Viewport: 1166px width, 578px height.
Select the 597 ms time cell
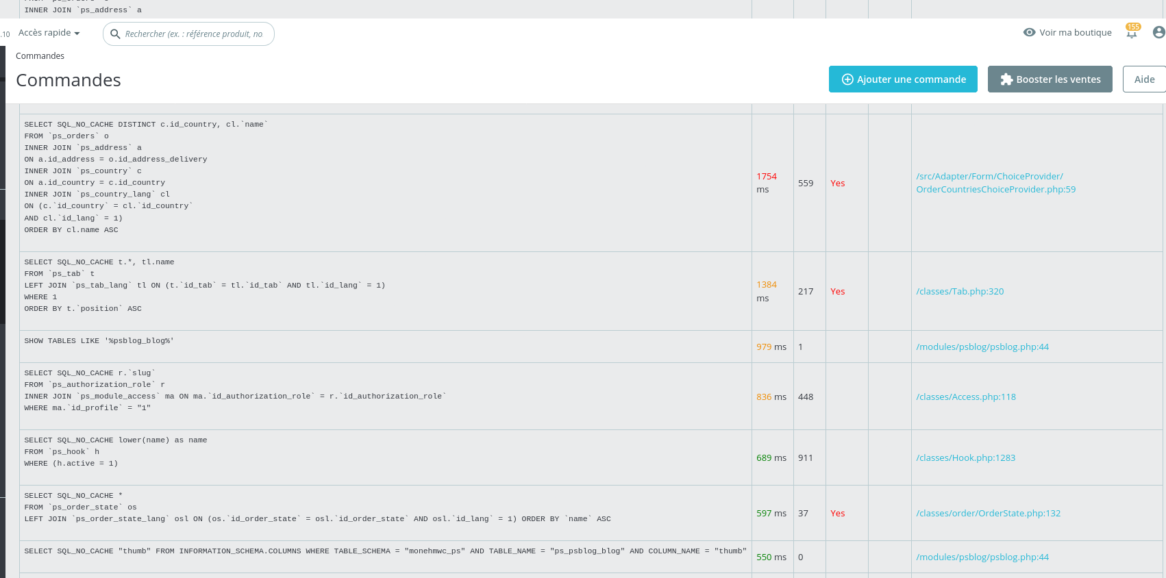[x=771, y=513]
